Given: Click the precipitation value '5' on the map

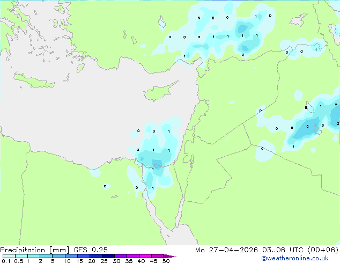Looking at the screenshot, I should tap(307, 127).
